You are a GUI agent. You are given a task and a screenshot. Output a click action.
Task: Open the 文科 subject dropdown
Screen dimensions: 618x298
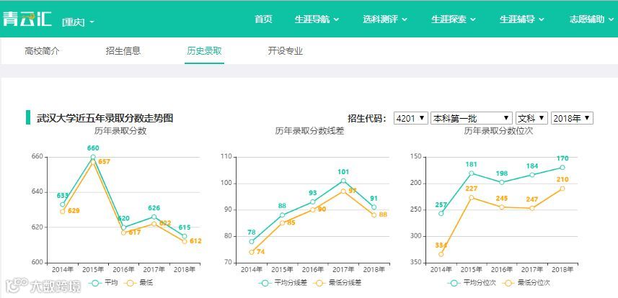click(x=531, y=118)
